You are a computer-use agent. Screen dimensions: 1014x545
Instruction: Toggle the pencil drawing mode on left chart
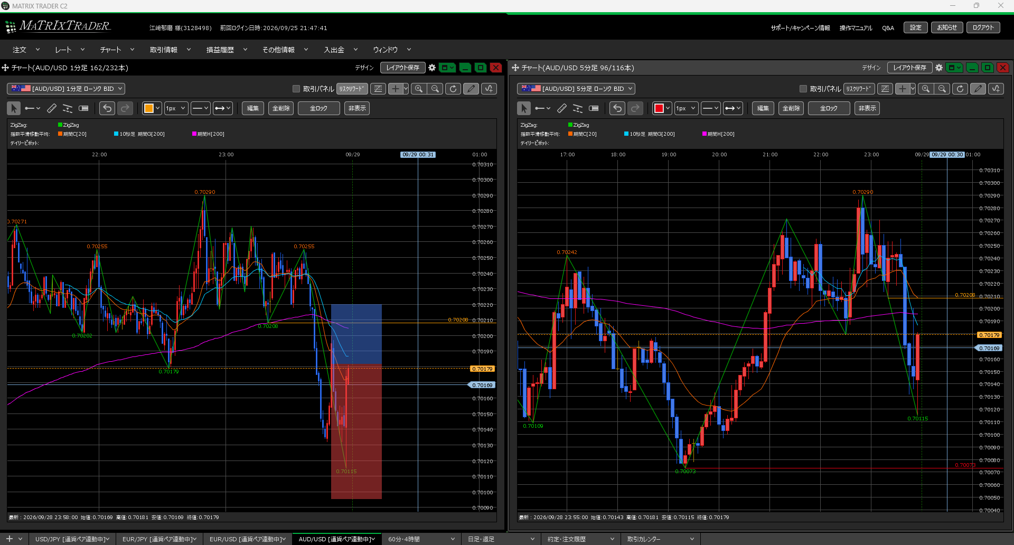pyautogui.click(x=471, y=89)
